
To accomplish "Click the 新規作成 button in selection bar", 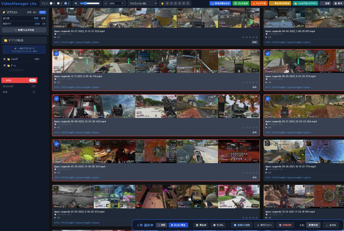I will pos(313,225).
